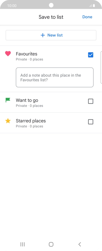Tap the green flag Want to go icon
The width and height of the screenshot is (102, 251).
[8, 100]
